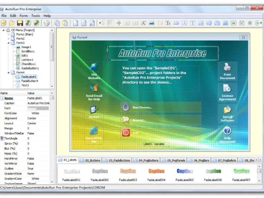
Task: Show more toolbar tools with overflow arrow
Action: coord(261,23)
